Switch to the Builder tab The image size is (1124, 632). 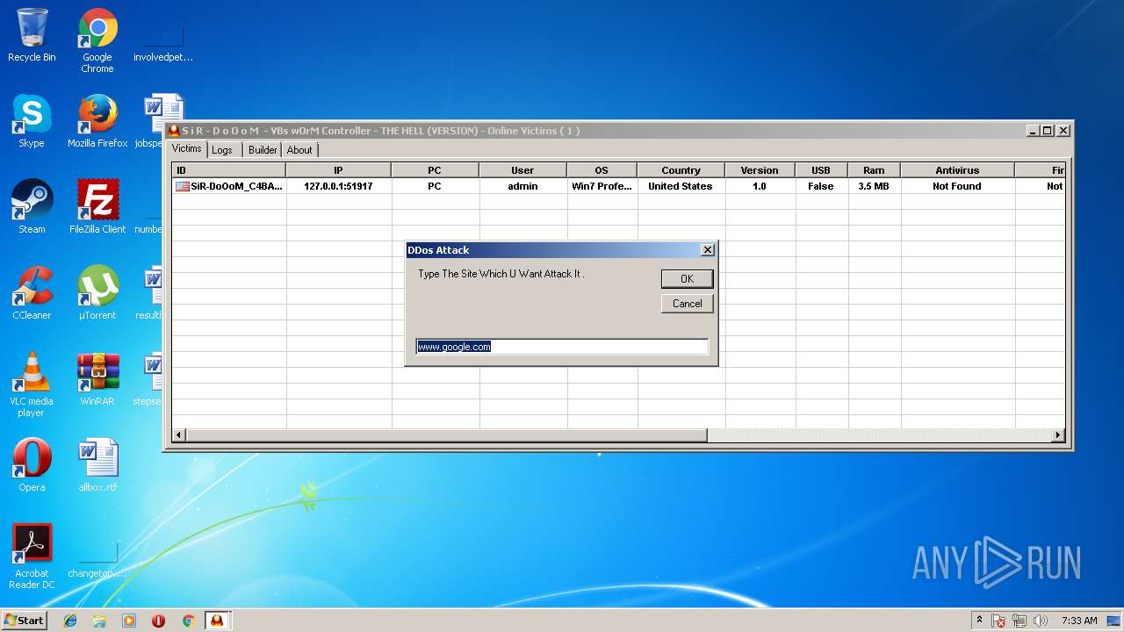pyautogui.click(x=263, y=150)
